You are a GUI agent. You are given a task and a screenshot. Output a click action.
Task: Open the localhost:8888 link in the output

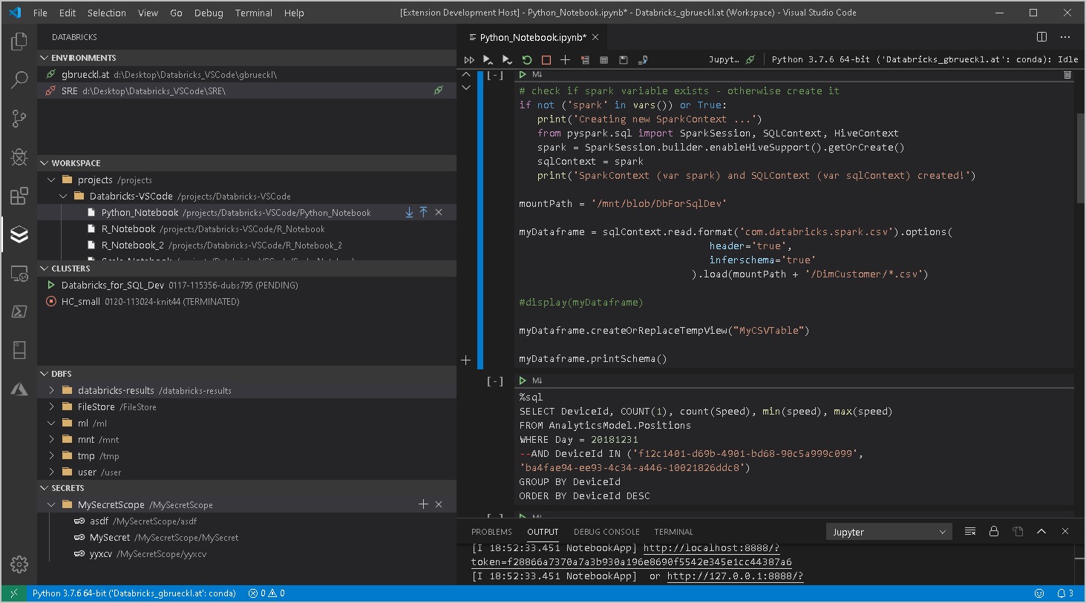pyautogui.click(x=710, y=548)
